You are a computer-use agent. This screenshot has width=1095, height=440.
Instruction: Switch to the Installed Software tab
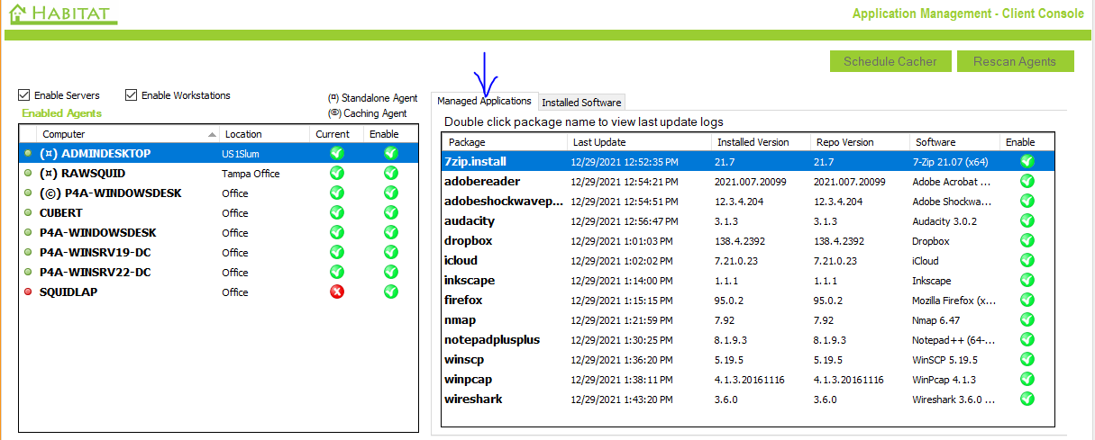pos(581,103)
